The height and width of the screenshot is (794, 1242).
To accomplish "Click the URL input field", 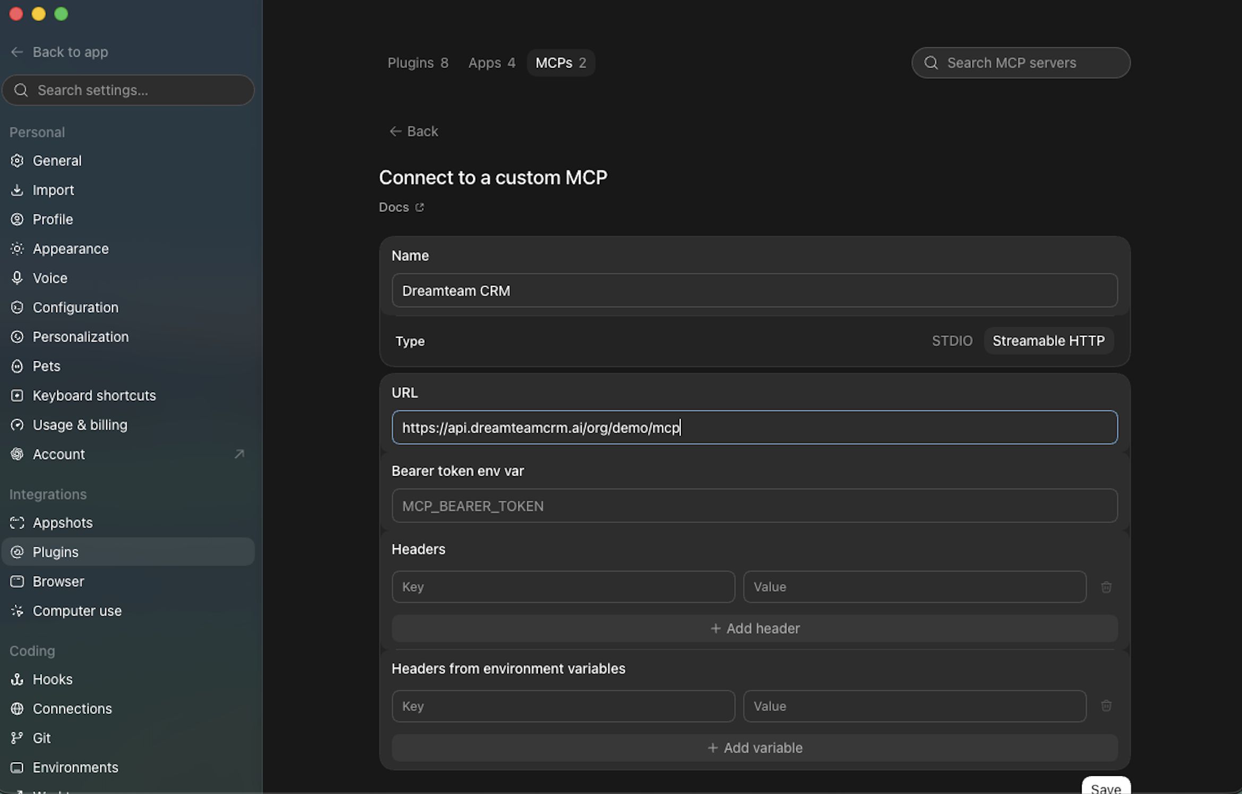I will coord(755,427).
